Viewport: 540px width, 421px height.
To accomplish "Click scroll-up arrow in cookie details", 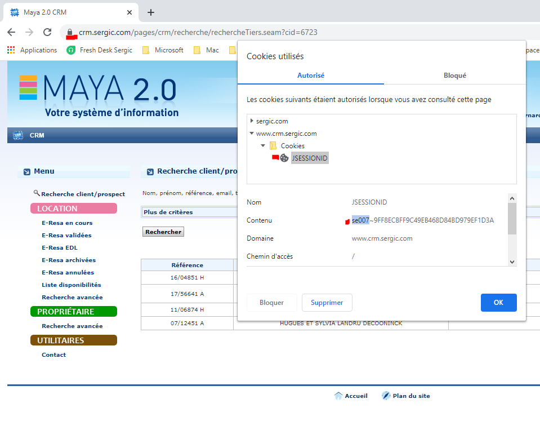I will pos(512,198).
